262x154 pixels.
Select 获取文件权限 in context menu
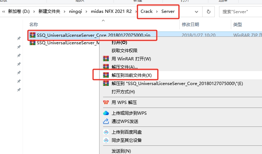coord(125,50)
